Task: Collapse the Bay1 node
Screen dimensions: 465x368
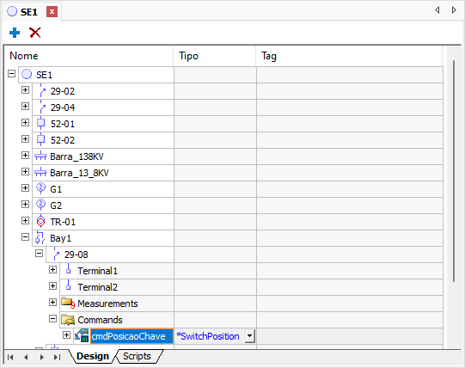Action: (x=25, y=236)
